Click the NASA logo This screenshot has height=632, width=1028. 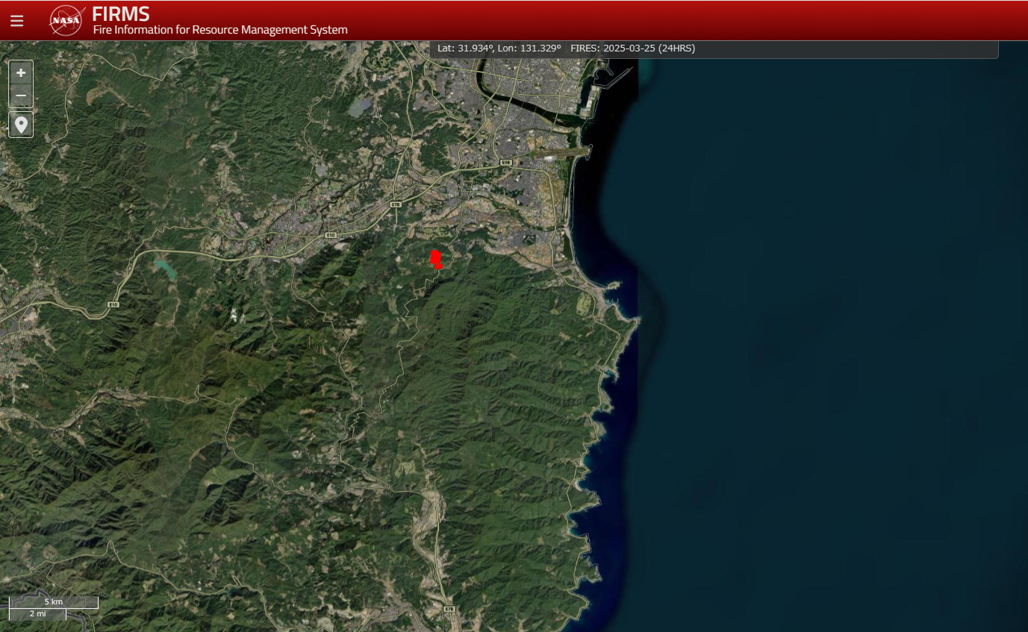click(x=66, y=20)
